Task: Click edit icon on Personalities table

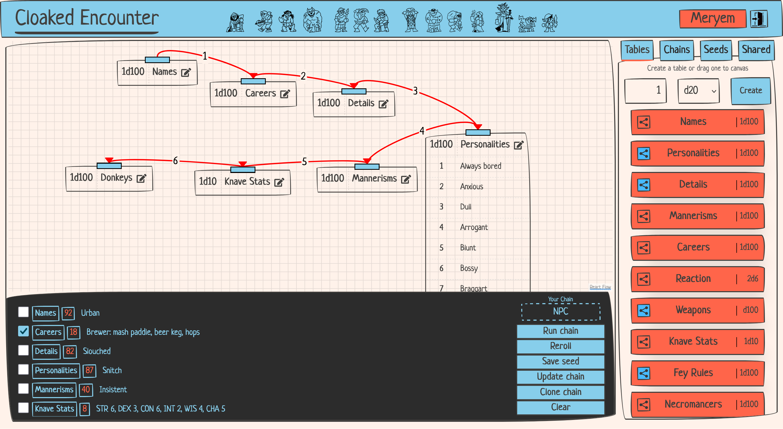Action: tap(519, 145)
